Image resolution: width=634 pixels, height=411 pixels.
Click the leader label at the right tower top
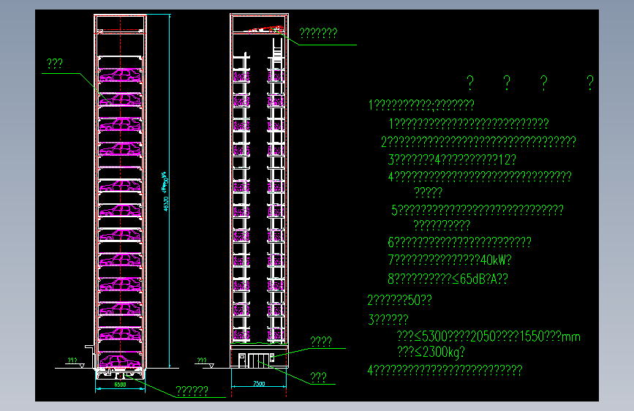318,33
